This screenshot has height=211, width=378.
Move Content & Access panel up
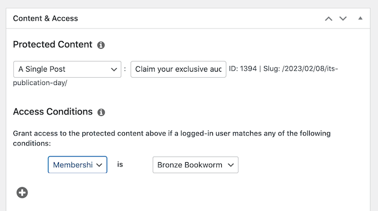pyautogui.click(x=329, y=18)
